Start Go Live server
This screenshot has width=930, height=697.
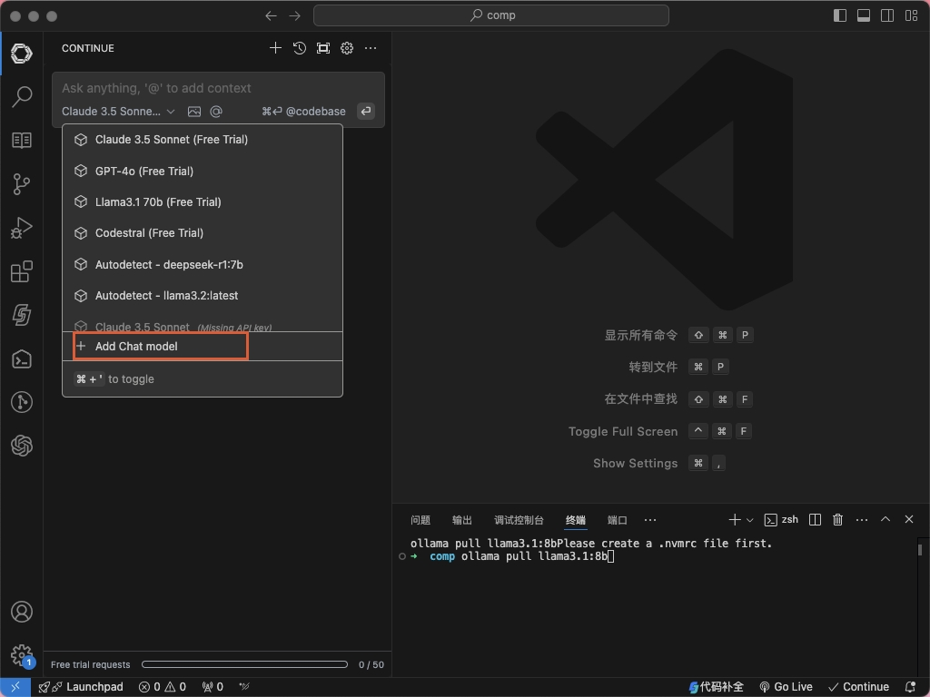(x=786, y=687)
